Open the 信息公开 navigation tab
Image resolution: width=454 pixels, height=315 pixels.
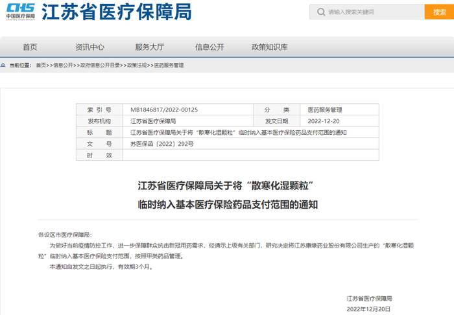coord(209,47)
